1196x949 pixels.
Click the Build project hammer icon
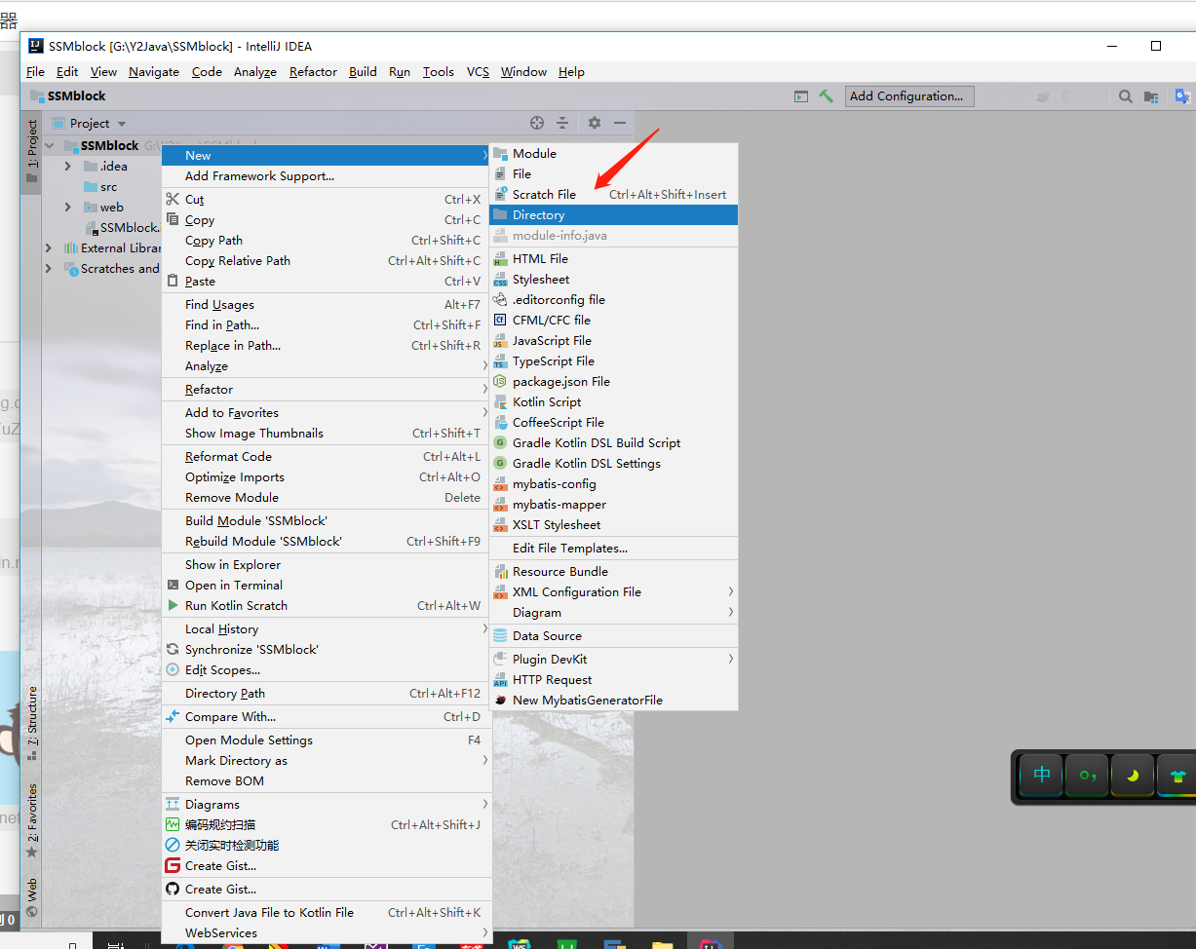coord(827,95)
